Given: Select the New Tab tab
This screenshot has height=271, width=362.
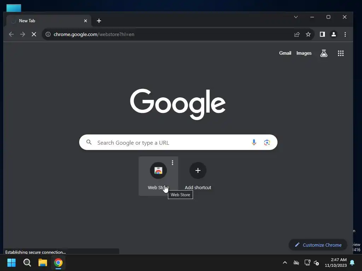Looking at the screenshot, I should (48, 21).
